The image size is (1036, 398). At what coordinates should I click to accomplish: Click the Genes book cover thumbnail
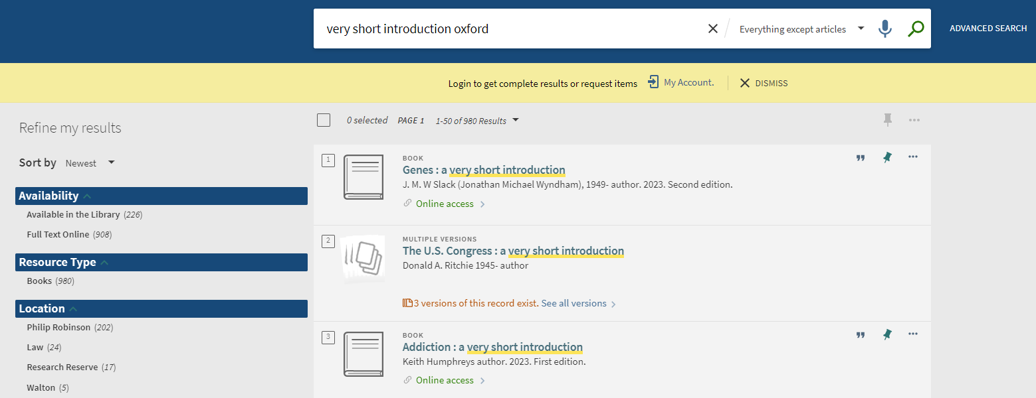tap(363, 177)
